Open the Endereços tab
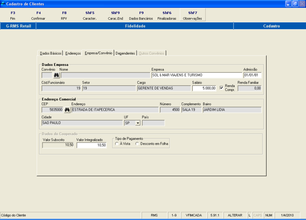The height and width of the screenshot is (220, 306). coord(73,53)
